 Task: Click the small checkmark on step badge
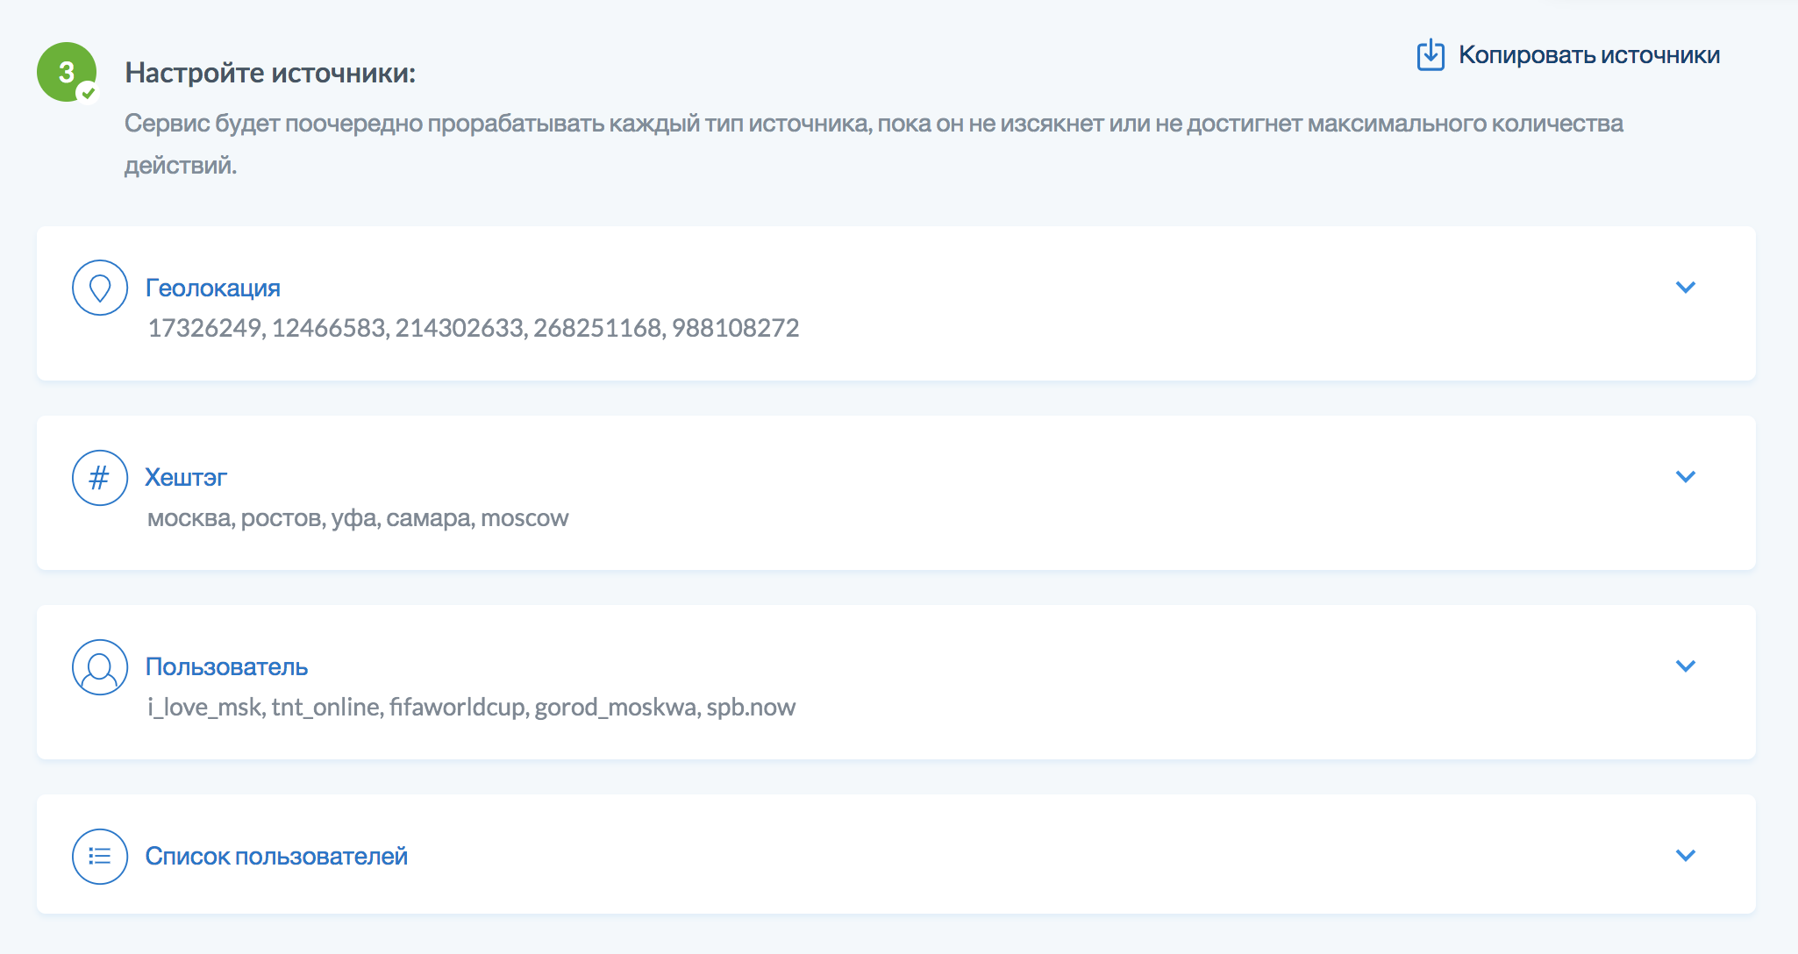88,92
